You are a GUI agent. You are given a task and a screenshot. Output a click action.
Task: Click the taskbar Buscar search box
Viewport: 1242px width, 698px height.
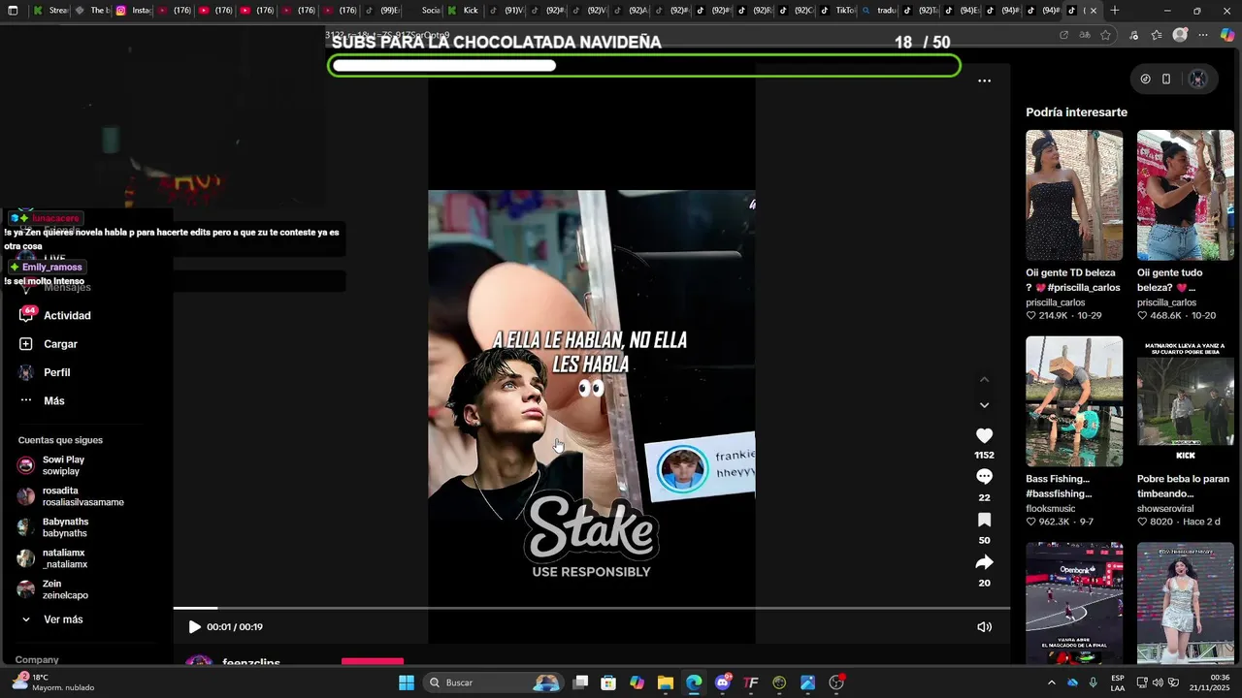[x=492, y=682]
